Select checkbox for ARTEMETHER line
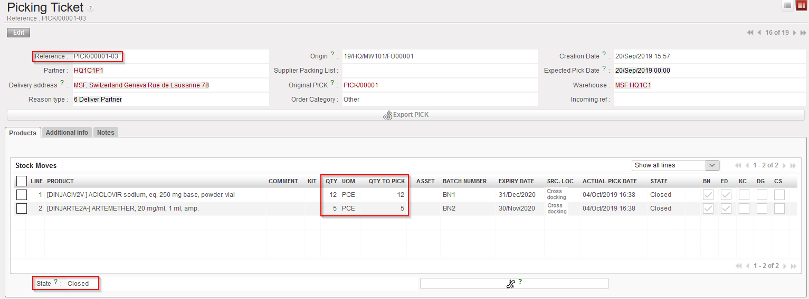The width and height of the screenshot is (809, 299). tap(21, 208)
